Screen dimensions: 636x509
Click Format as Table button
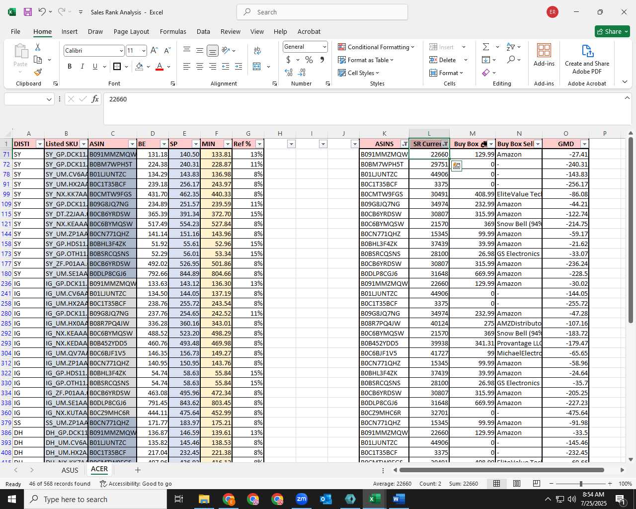(365, 60)
